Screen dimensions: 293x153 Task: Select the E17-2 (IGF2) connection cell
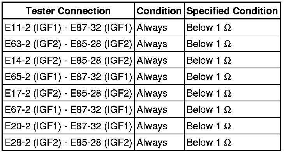tap(69, 93)
